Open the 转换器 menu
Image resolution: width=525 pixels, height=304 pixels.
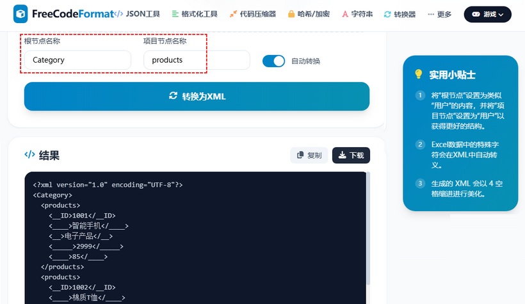coord(400,14)
